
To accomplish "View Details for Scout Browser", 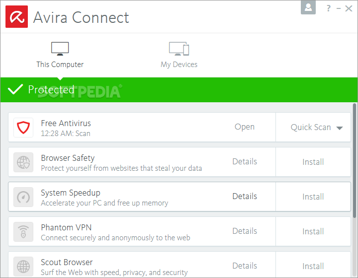I will coord(245,266).
